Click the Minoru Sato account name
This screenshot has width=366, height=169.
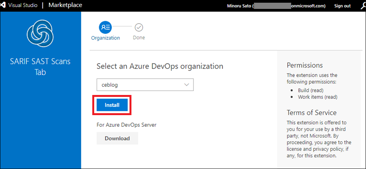pyautogui.click(x=239, y=6)
